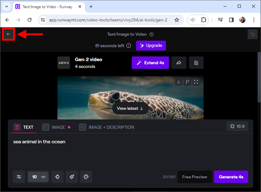Bookmark this page with star icon

(x=177, y=20)
